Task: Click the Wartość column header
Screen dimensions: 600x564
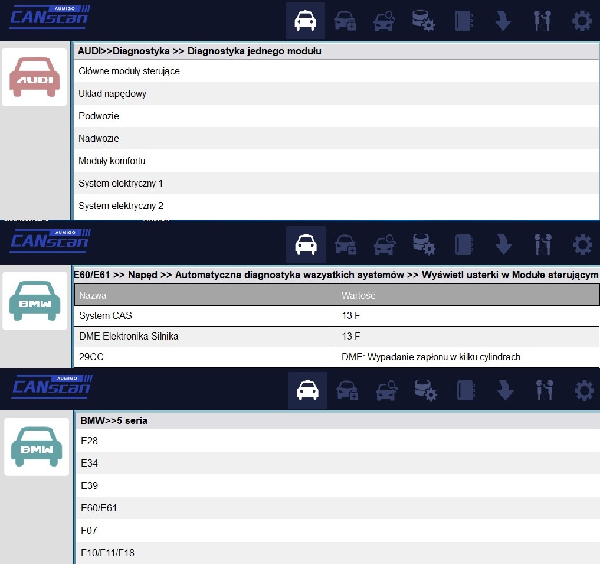Action: [x=468, y=295]
